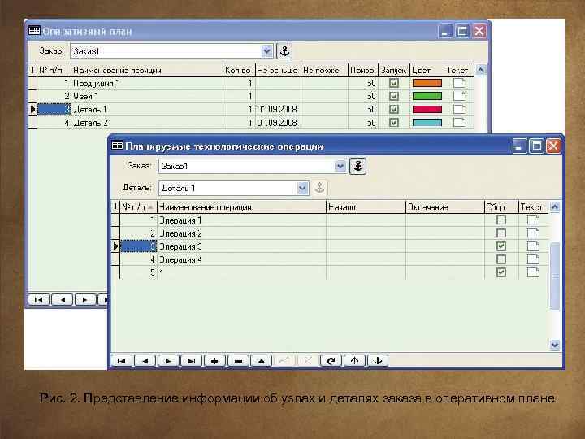Click green color swatch for Узел 1
The image size is (585, 439).
click(x=427, y=96)
